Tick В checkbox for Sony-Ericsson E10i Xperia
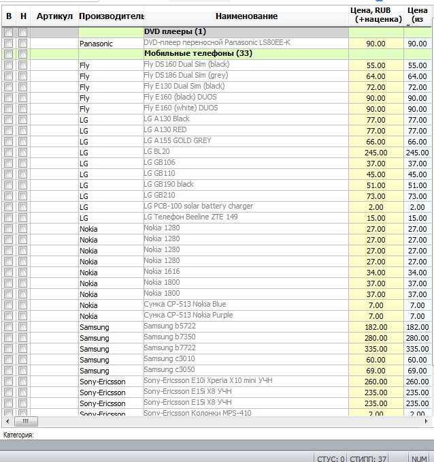 point(9,382)
